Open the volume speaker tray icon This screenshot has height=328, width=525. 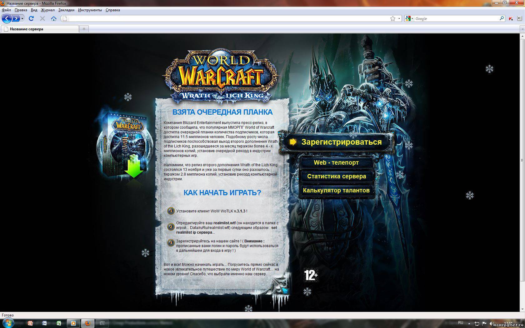pyautogui.click(x=492, y=324)
